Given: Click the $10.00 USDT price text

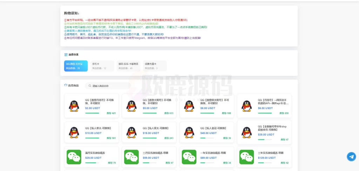Looking at the screenshot, I should pyautogui.click(x=93, y=133).
